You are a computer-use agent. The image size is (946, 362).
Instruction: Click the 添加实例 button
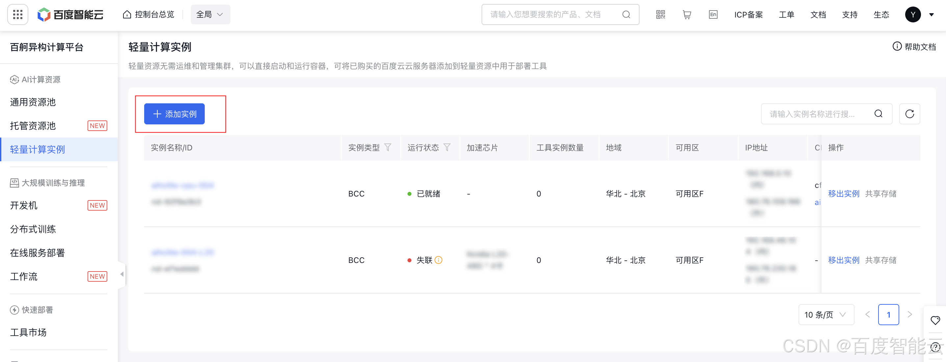174,114
